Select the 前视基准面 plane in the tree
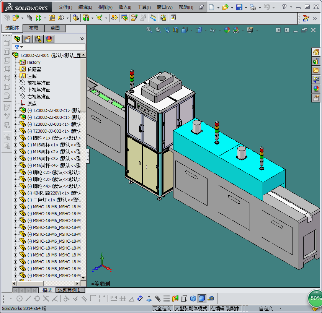Image resolution: width=322 pixels, height=313 pixels. click(x=39, y=83)
